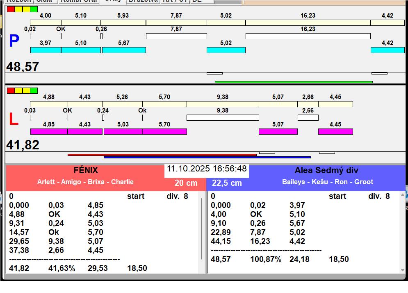Select the white penalty bar labeled 16,23
This screenshot has height=293, width=408.
click(308, 36)
